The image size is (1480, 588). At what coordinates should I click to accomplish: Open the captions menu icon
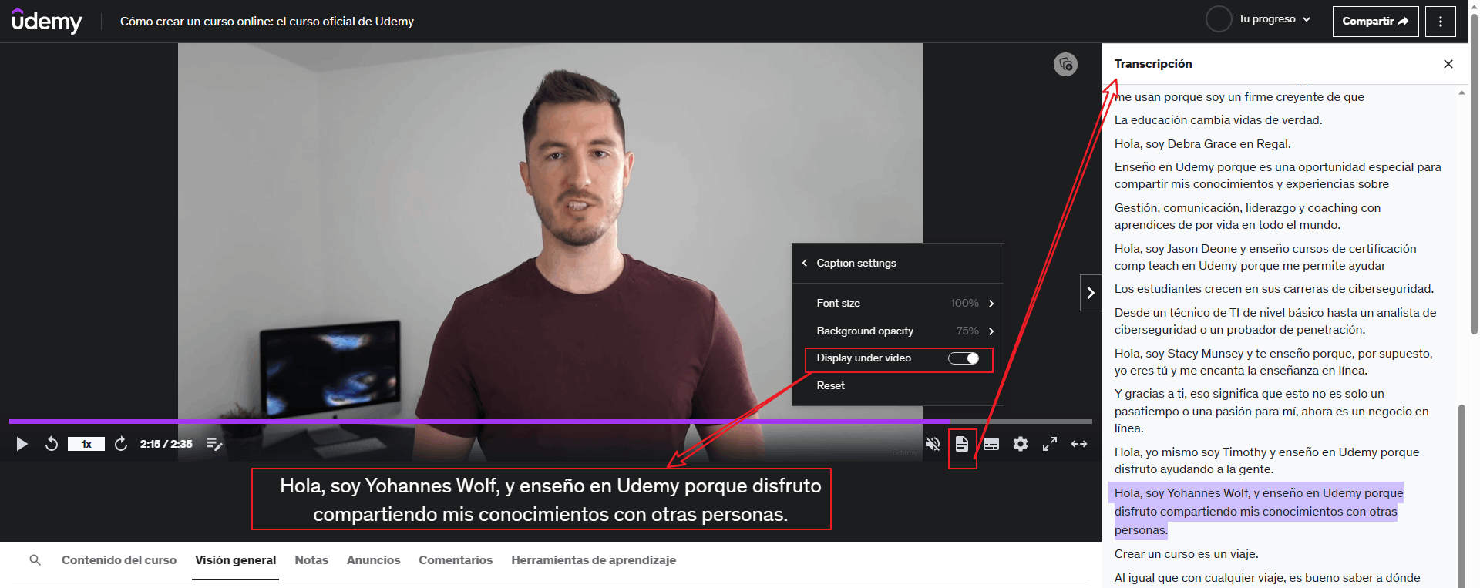991,444
